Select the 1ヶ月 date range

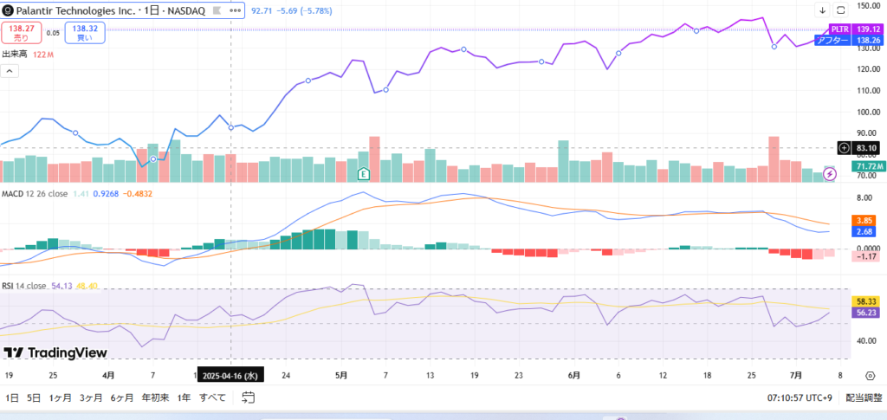click(60, 398)
